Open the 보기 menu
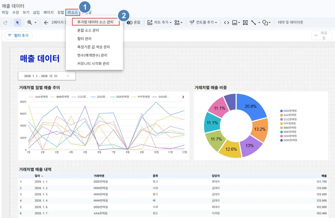Image resolution: width=335 pixels, height=218 pixels. click(x=26, y=12)
